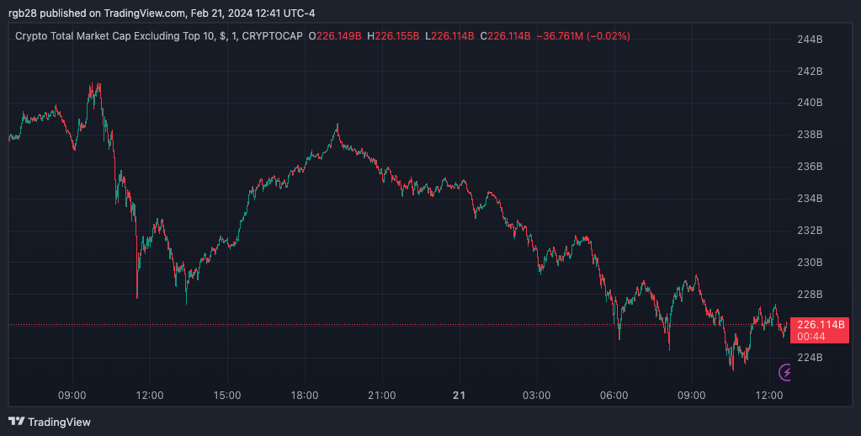This screenshot has height=436, width=861.
Task: Click the Low value L226.114B
Action: [x=449, y=36]
